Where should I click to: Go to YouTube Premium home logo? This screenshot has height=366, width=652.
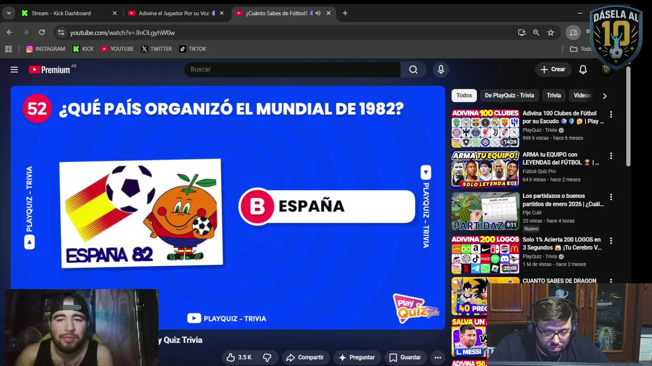pos(49,70)
